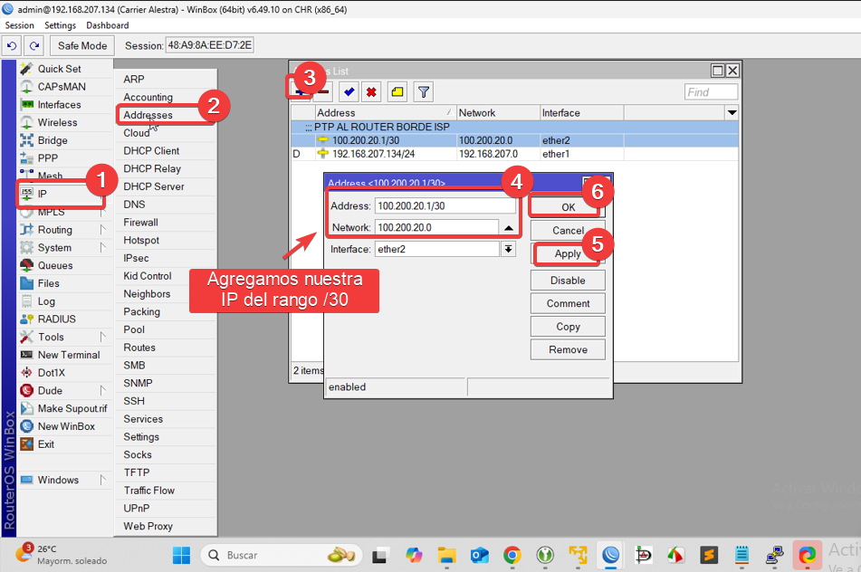The width and height of the screenshot is (861, 572).
Task: Enable Safe Mode
Action: click(81, 46)
